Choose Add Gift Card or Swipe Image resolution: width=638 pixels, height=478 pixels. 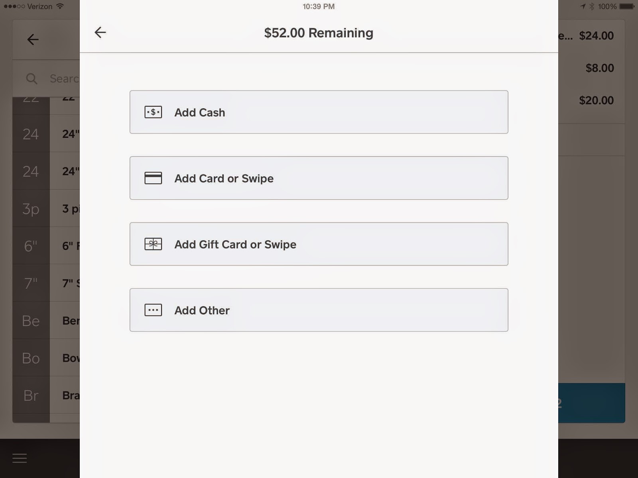[319, 244]
